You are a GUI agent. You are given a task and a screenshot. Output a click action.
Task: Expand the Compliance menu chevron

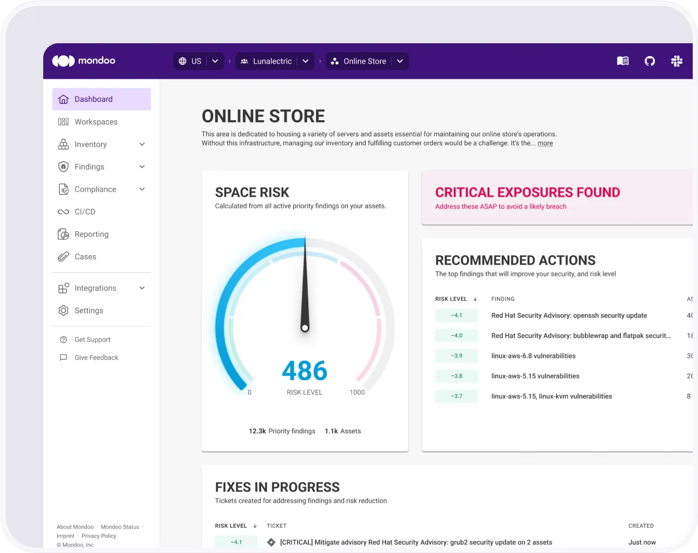(x=142, y=189)
